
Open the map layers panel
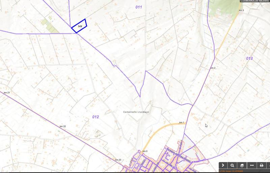coord(242,165)
